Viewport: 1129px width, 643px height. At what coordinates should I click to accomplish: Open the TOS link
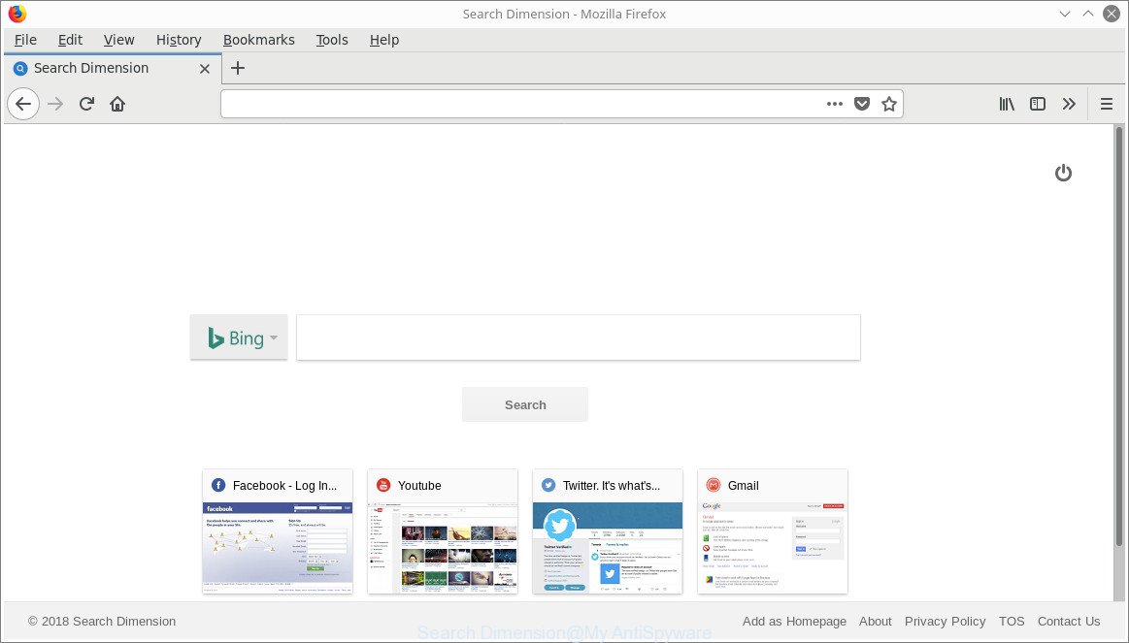pyautogui.click(x=1011, y=622)
